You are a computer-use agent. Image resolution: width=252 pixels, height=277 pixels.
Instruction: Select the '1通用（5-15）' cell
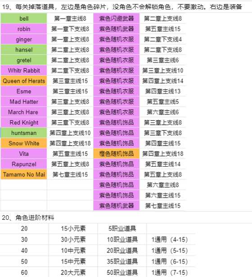pyautogui.click(x=171, y=250)
